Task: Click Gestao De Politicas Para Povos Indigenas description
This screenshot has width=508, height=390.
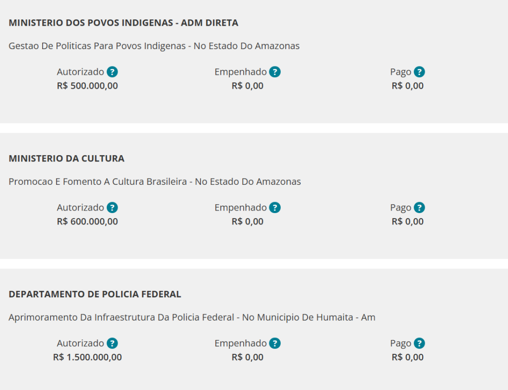Action: point(154,46)
